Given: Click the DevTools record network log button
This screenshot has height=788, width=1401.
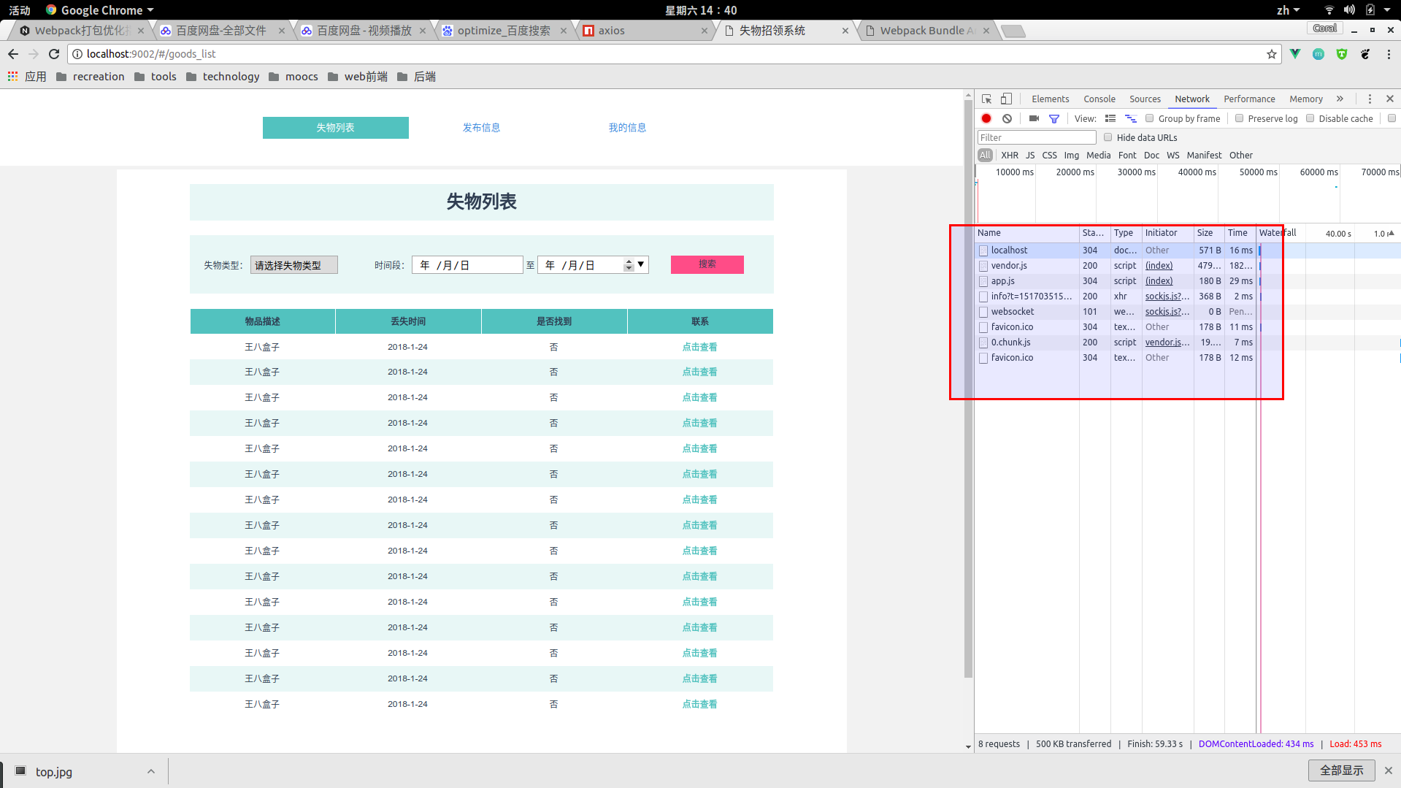Looking at the screenshot, I should click(986, 118).
